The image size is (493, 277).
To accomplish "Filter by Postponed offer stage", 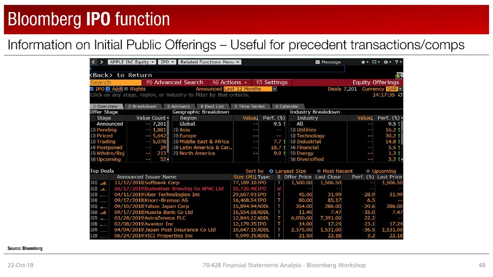I will [x=109, y=147].
